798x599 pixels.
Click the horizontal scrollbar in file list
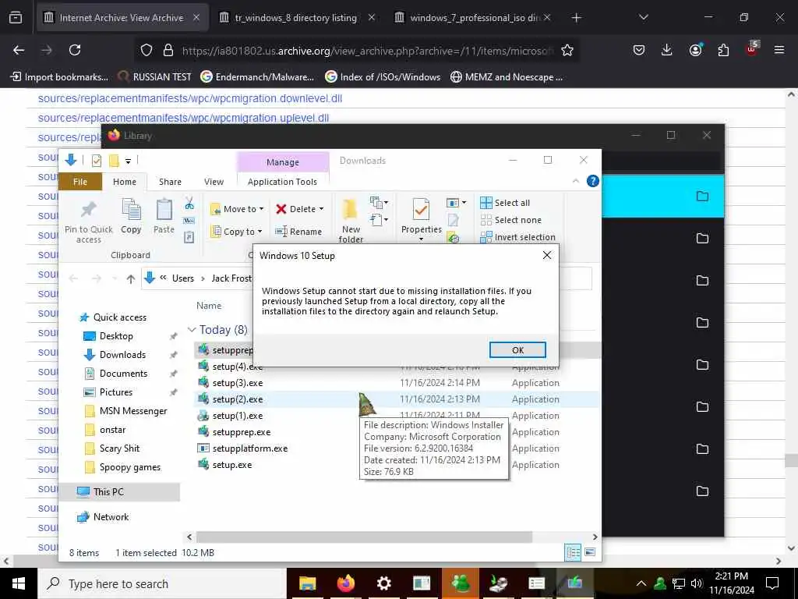click(364, 537)
